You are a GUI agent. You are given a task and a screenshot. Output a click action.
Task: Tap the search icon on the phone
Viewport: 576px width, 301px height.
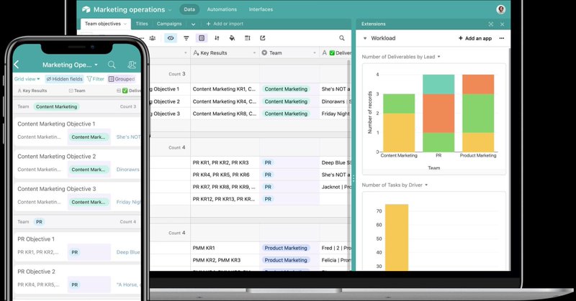coord(112,65)
